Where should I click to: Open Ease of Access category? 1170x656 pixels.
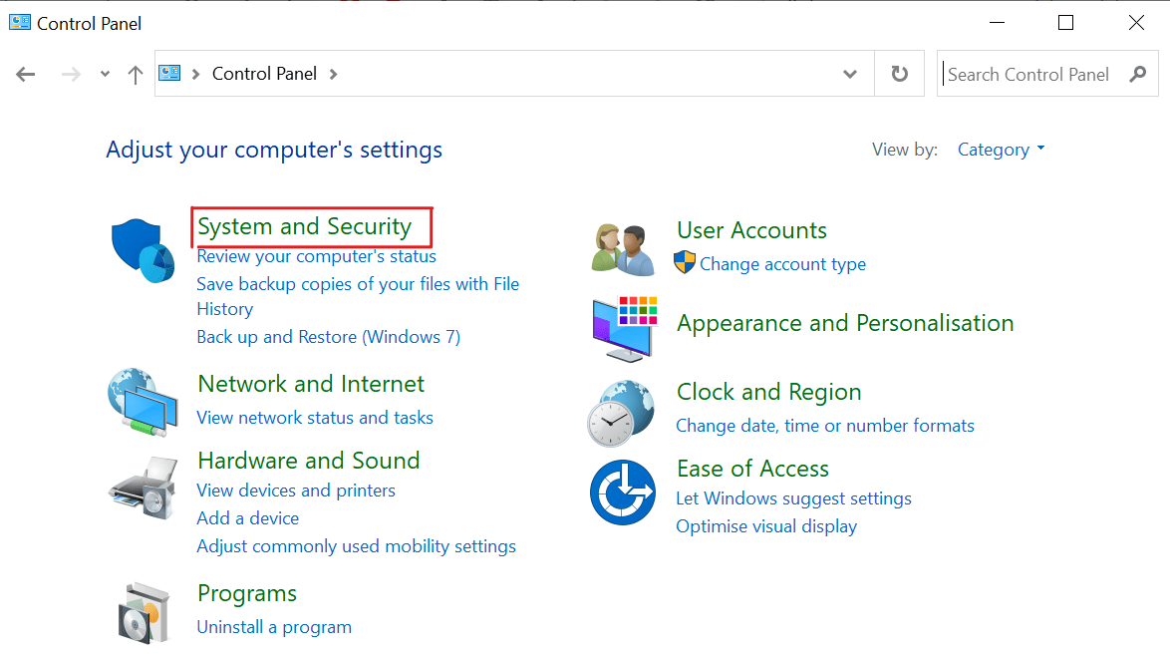tap(752, 469)
